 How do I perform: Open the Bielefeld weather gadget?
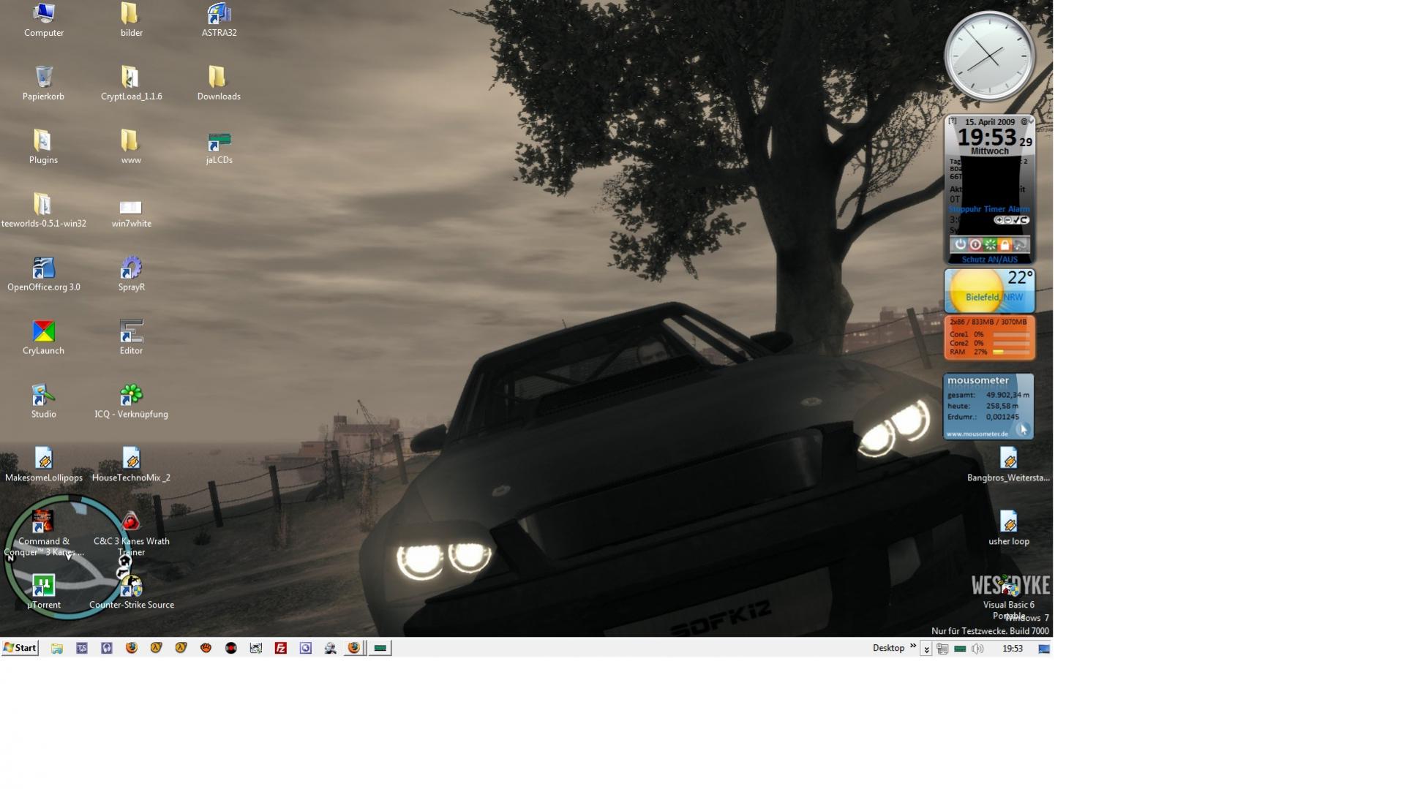(989, 290)
